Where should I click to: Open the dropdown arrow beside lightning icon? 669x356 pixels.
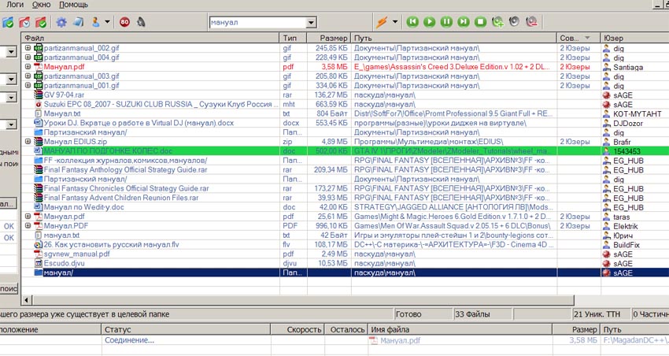[394, 22]
